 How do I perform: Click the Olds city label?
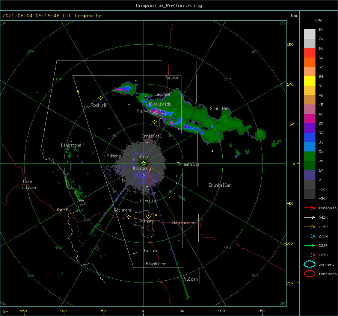click(143, 157)
